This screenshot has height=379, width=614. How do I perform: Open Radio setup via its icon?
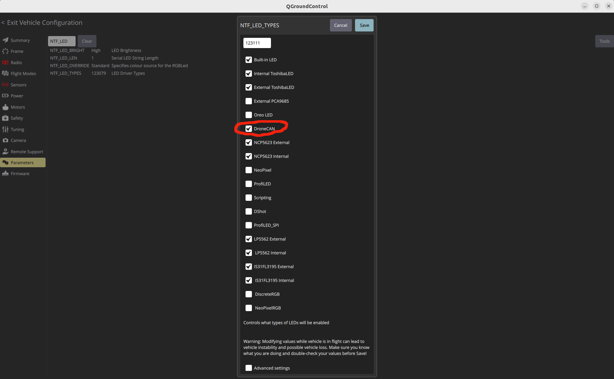5,63
